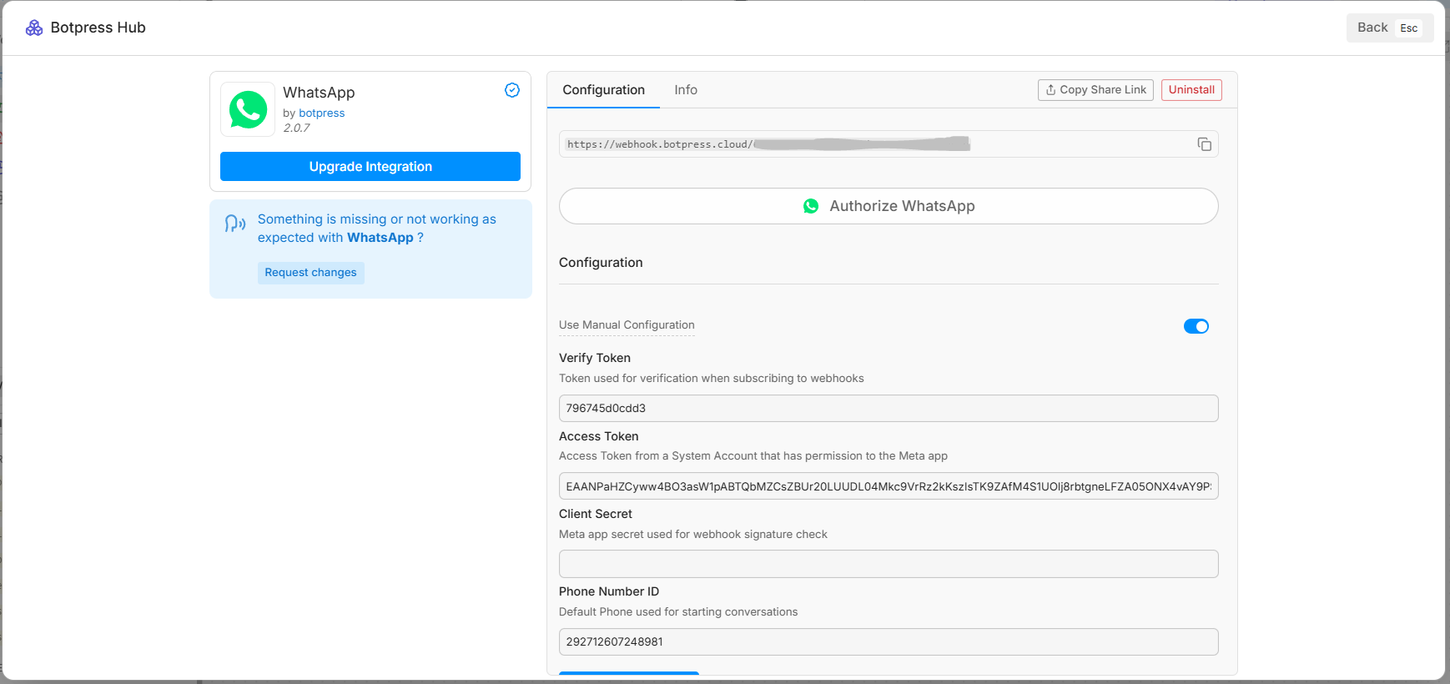Click the Phone Number ID label
This screenshot has width=1450, height=684.
609,591
